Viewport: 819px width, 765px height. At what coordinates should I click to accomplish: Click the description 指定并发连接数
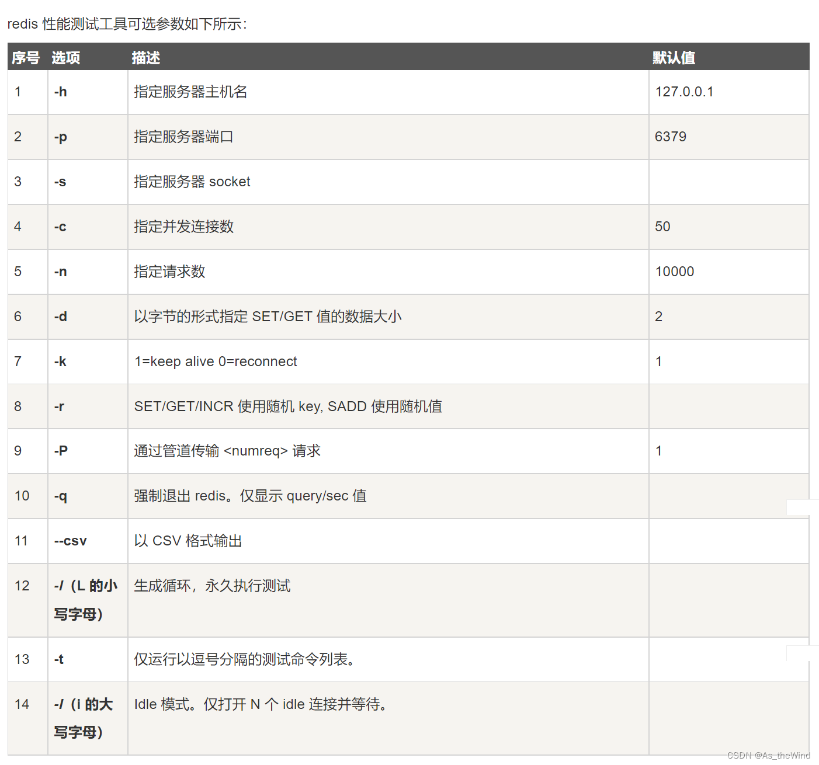coord(183,227)
